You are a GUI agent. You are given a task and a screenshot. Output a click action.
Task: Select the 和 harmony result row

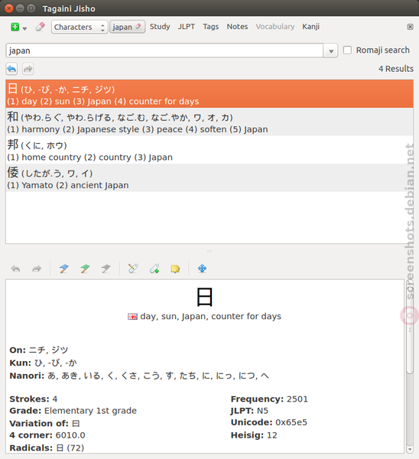tap(209, 122)
